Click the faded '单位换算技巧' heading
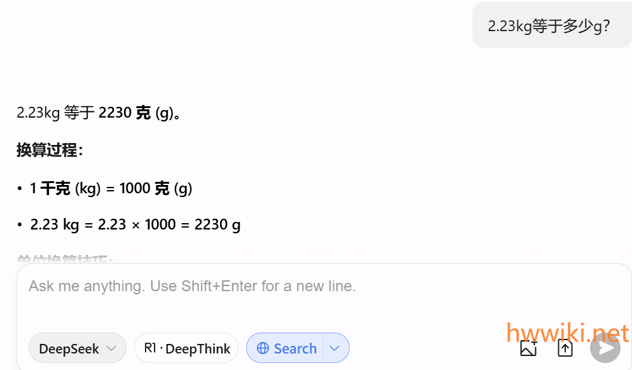The width and height of the screenshot is (632, 370). coord(65,259)
